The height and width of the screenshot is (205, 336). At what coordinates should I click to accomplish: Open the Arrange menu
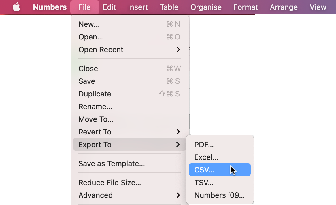point(284,7)
